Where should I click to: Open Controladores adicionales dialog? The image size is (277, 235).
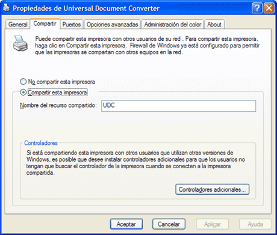point(213,189)
